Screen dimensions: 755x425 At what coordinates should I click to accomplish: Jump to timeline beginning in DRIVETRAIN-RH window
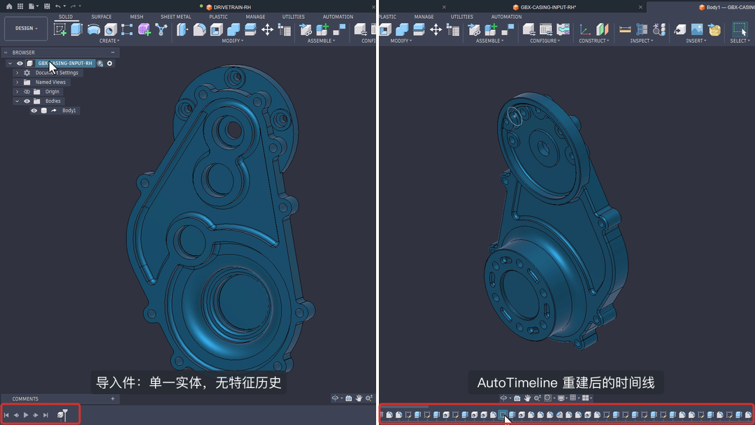[x=6, y=415]
